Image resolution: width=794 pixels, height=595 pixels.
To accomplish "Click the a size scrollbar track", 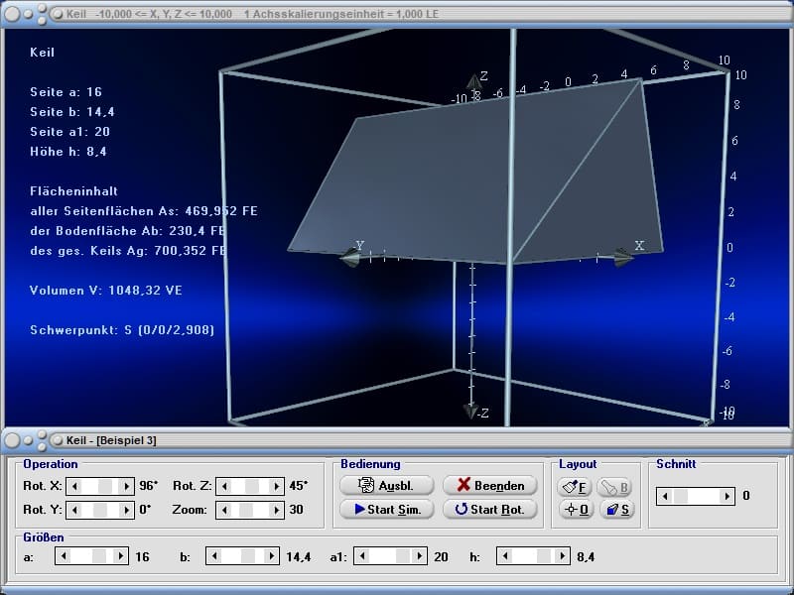I will (x=91, y=556).
